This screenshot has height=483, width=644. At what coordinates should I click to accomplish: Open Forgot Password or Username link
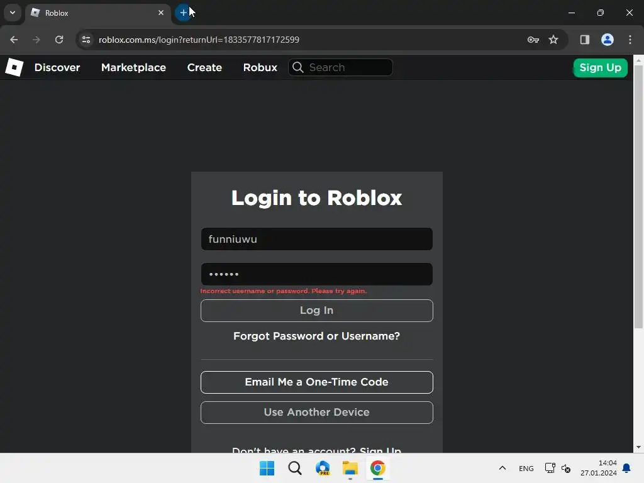[x=317, y=336]
